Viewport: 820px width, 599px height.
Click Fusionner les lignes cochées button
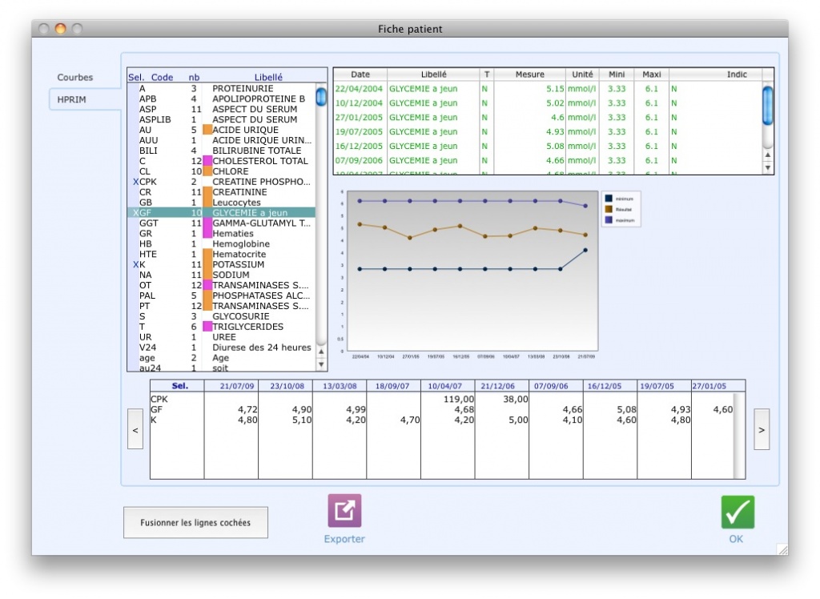pos(195,522)
